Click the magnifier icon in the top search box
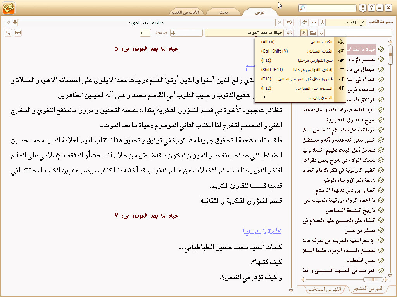Image resolution: width=397 pixels, height=297 pixels. click(x=302, y=8)
